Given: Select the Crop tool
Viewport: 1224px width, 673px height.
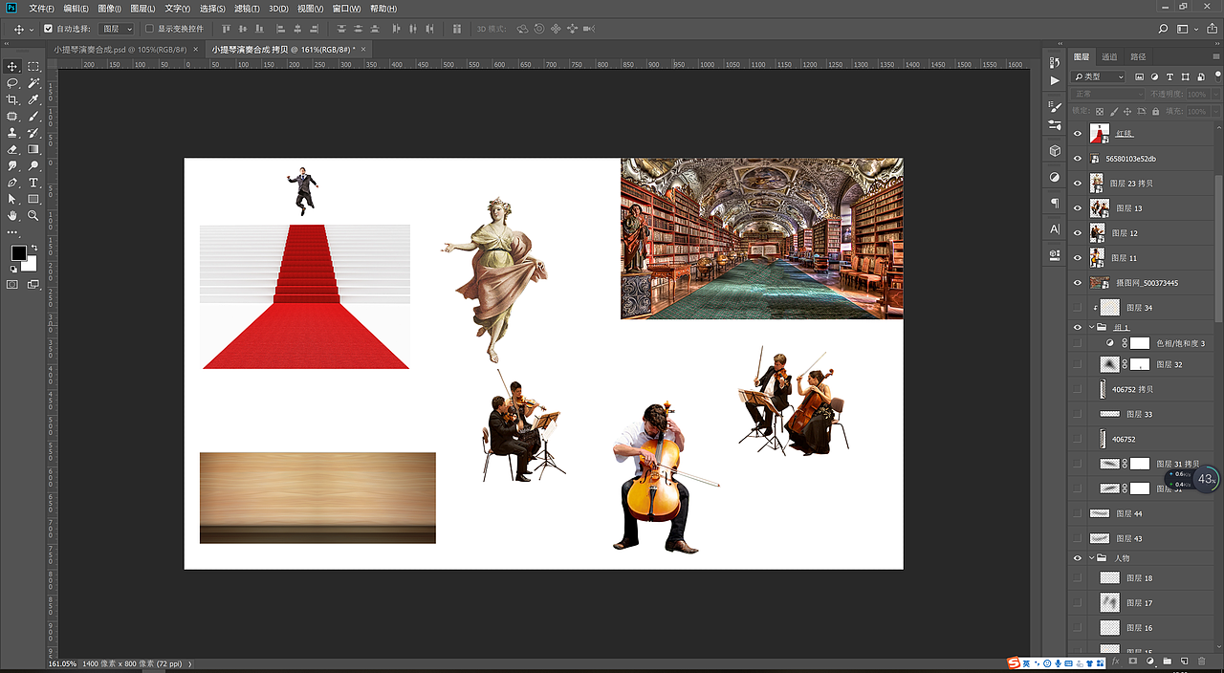Looking at the screenshot, I should (12, 99).
